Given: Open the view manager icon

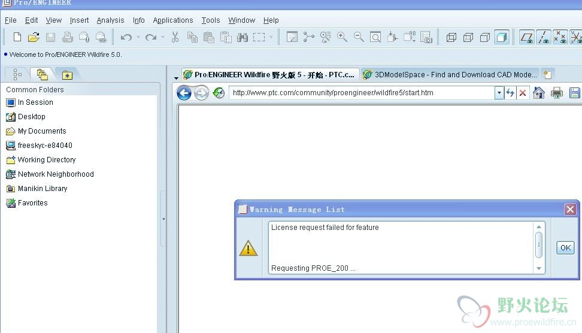Looking at the screenshot, I should coord(426,37).
